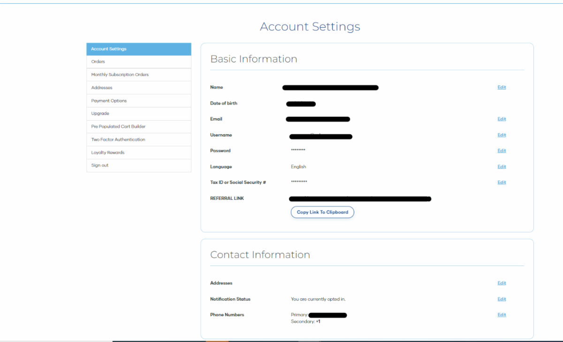Edit the Phone Numbers entry
The height and width of the screenshot is (342, 563).
point(502,315)
